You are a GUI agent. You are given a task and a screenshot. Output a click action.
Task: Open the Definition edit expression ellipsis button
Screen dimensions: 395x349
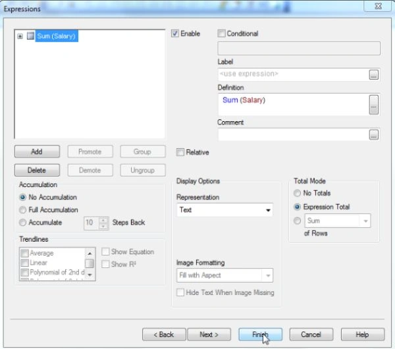coord(373,105)
